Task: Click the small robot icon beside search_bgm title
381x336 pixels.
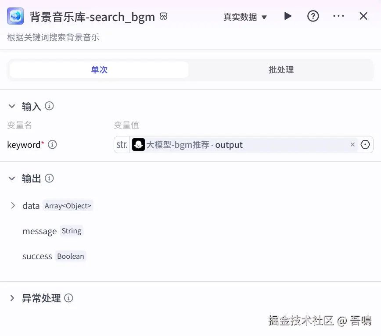Action: point(164,17)
